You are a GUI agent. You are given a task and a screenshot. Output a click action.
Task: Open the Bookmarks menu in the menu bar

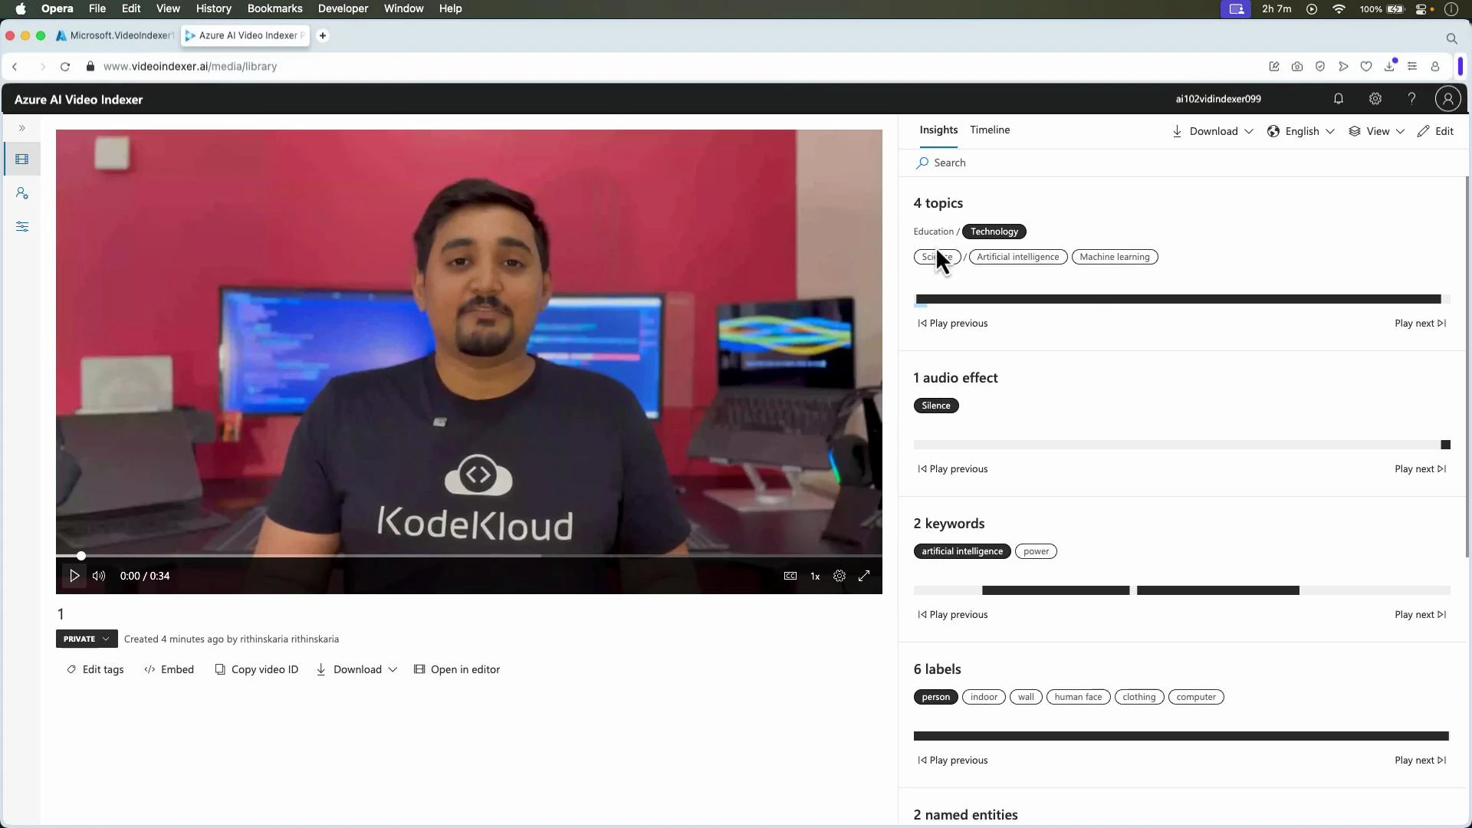[274, 8]
